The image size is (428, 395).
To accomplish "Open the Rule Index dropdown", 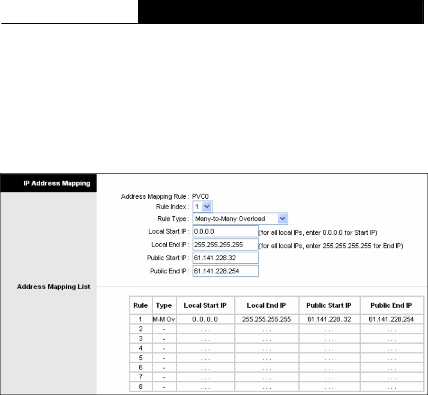I will coord(202,207).
